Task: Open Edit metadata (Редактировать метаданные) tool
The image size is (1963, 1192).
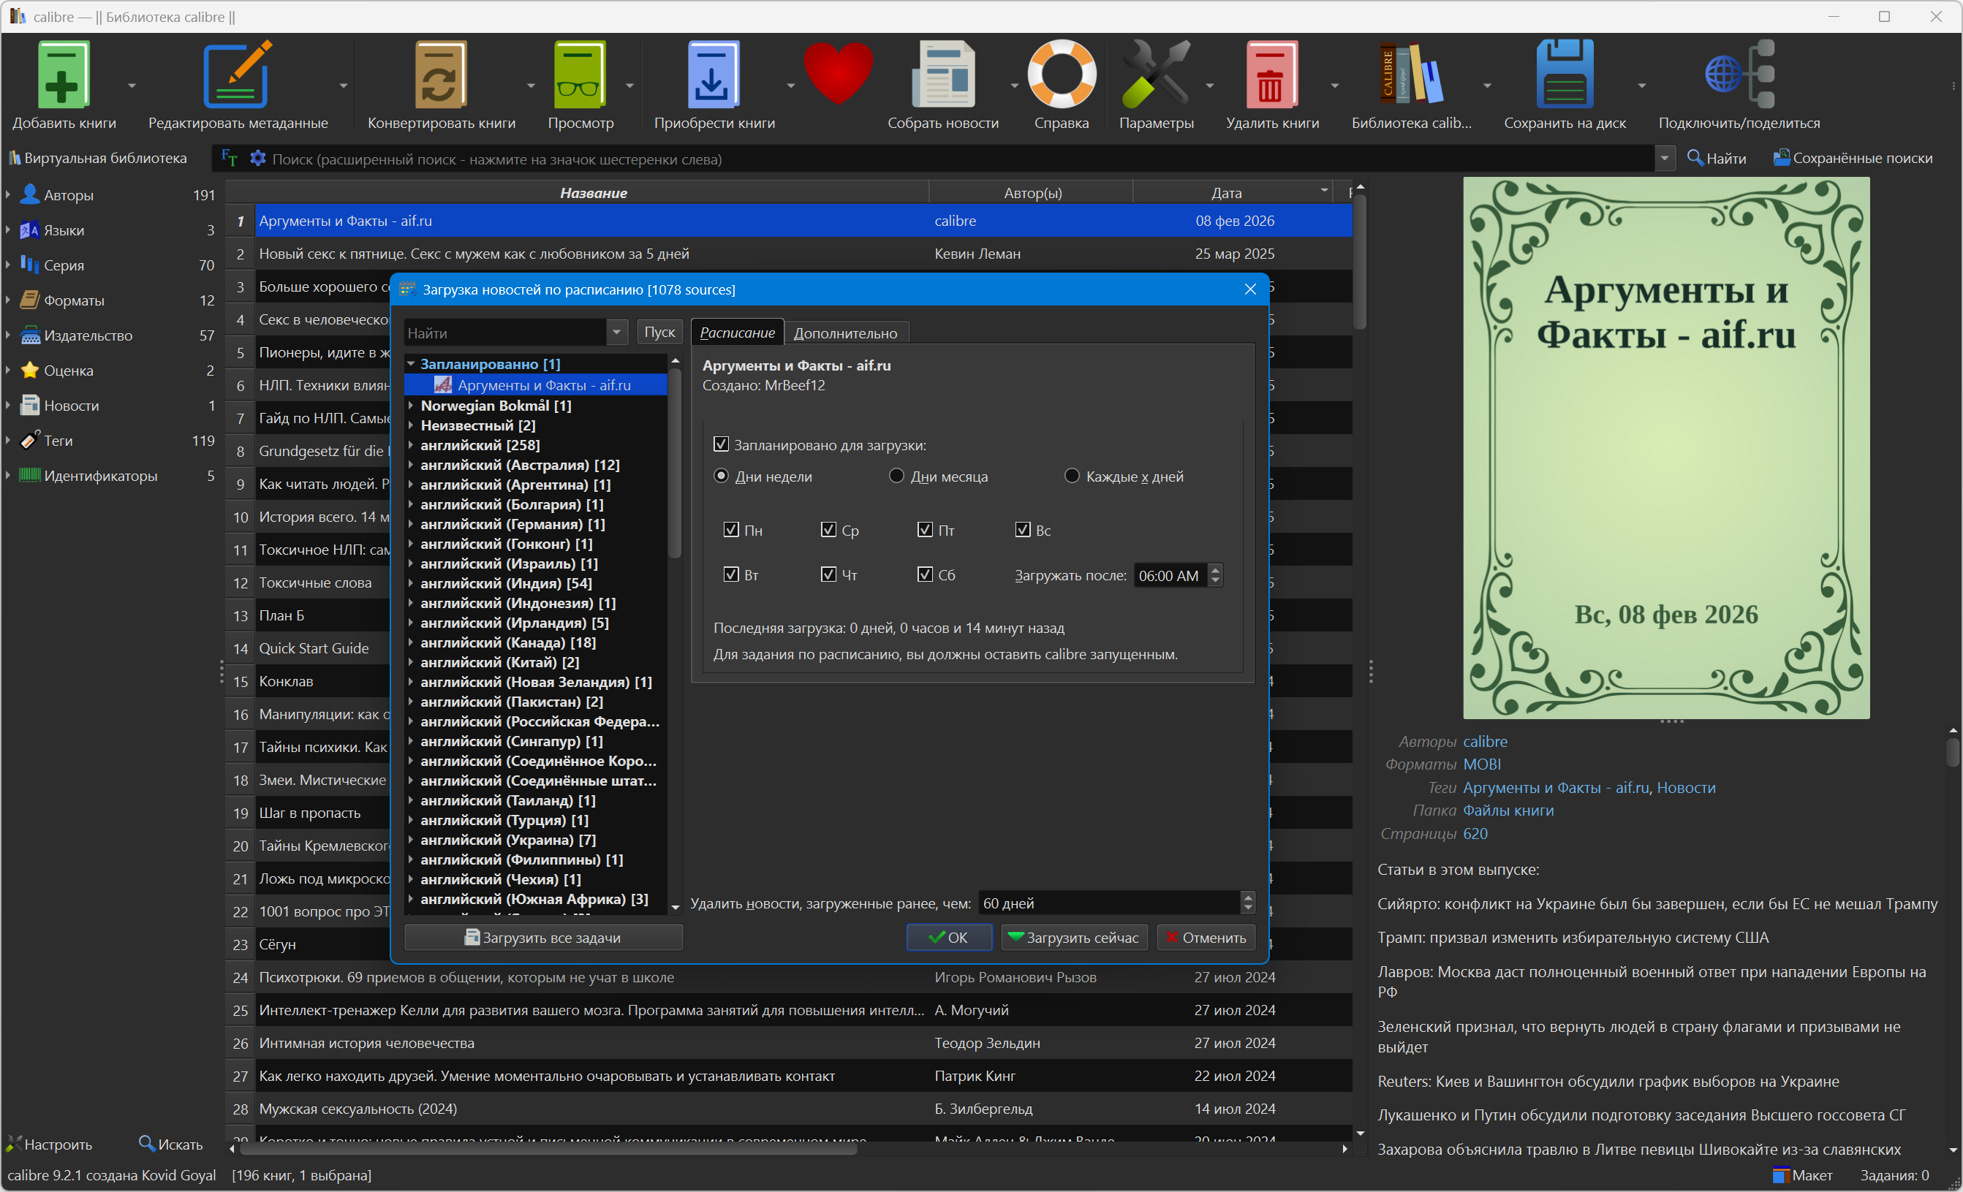Action: [237, 74]
